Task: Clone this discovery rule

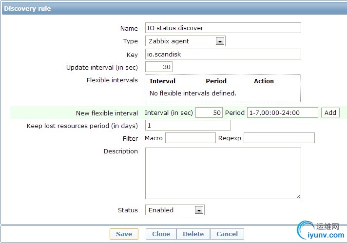Action: pyautogui.click(x=161, y=234)
